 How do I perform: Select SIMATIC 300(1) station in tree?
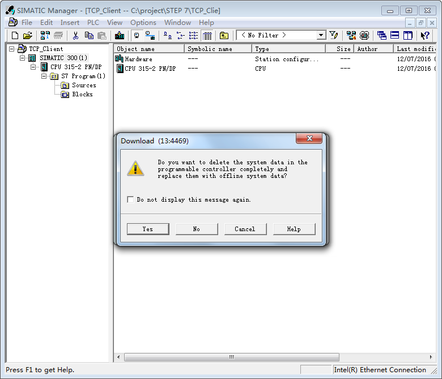point(63,58)
